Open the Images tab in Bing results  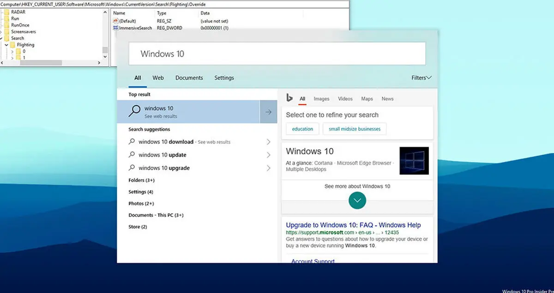pos(321,99)
